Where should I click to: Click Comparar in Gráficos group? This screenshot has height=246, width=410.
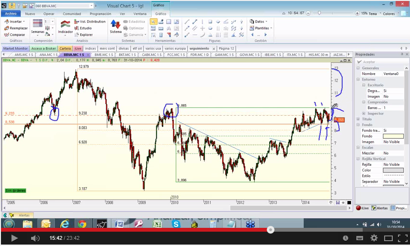click(x=15, y=34)
